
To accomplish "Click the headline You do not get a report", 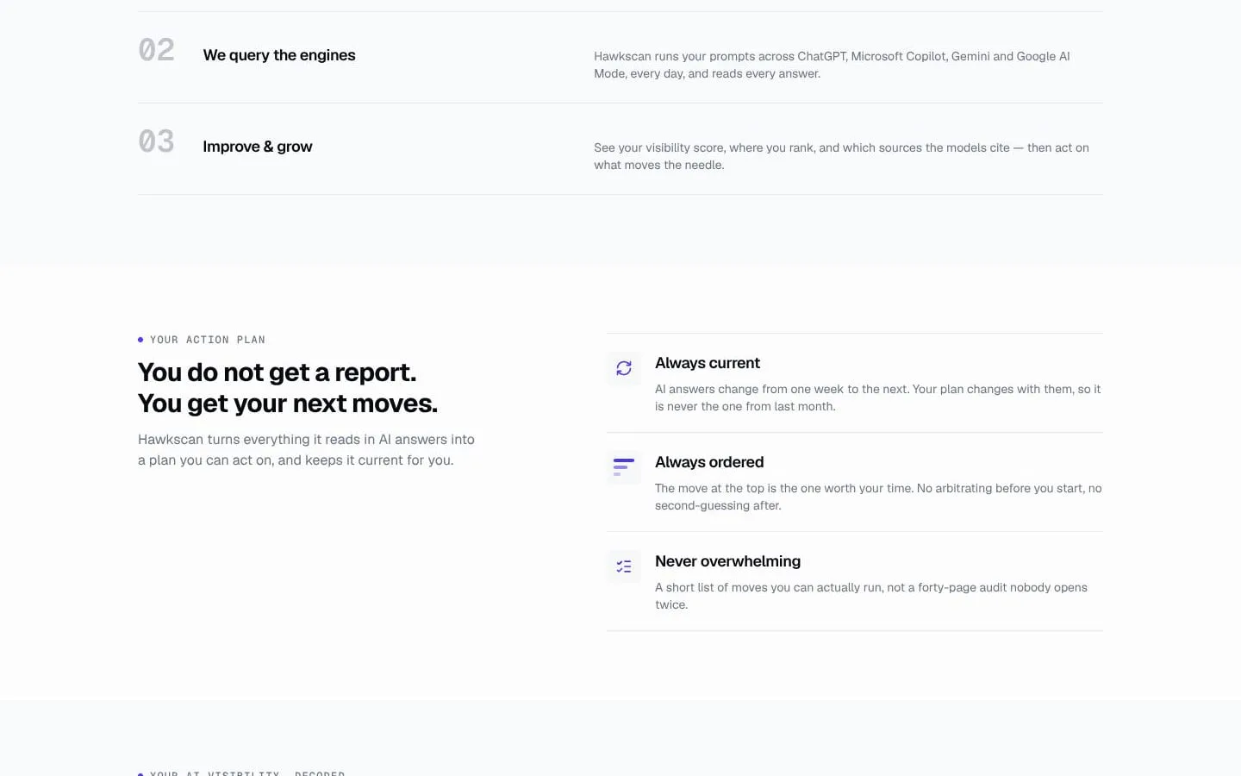I will [277, 372].
